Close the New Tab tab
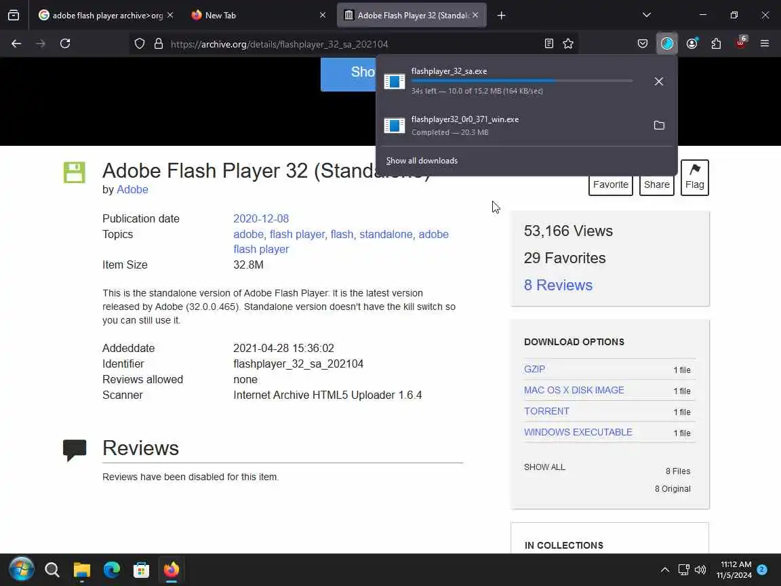 point(322,16)
